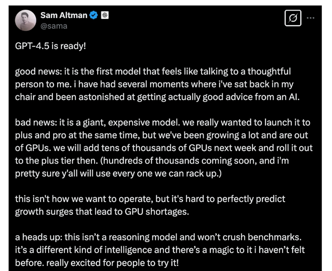Click the word 'thoughtful' in the tweet
The width and height of the screenshot is (332, 271).
click(269, 71)
